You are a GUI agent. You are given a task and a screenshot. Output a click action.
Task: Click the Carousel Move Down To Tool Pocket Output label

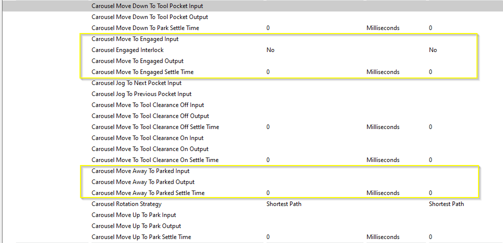pos(149,17)
